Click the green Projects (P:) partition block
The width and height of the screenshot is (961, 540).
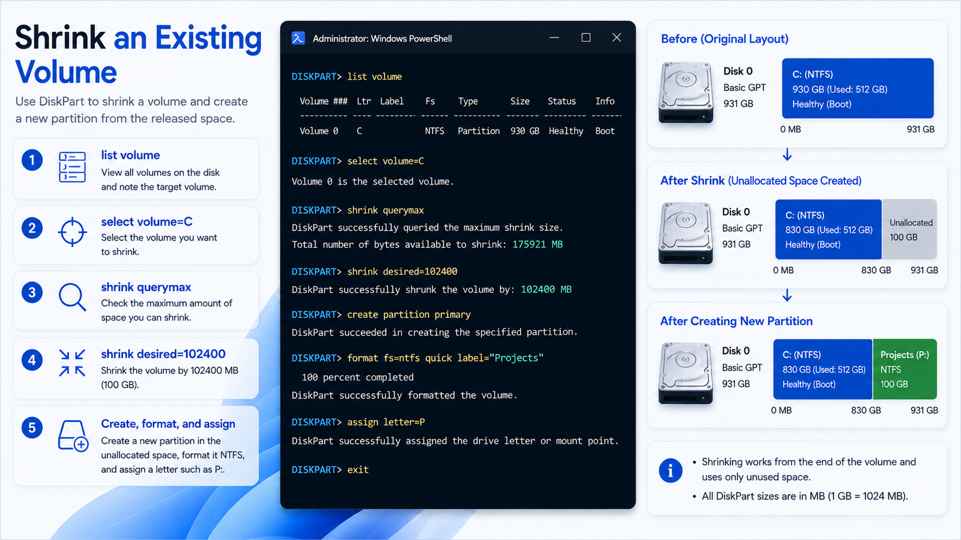pos(905,369)
